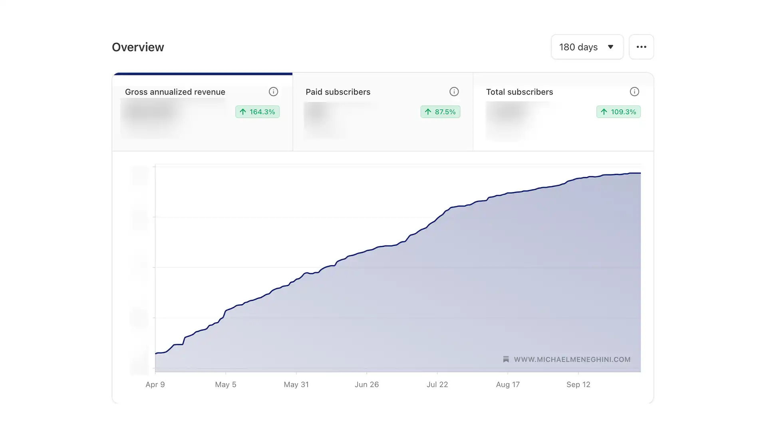
Task: Click the Apr 9 axis label
Action: click(x=155, y=385)
